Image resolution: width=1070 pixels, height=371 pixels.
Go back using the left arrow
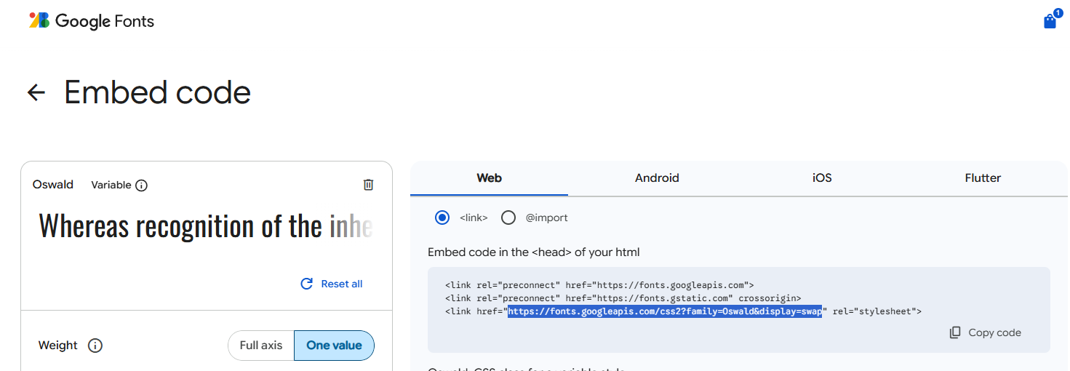click(36, 92)
